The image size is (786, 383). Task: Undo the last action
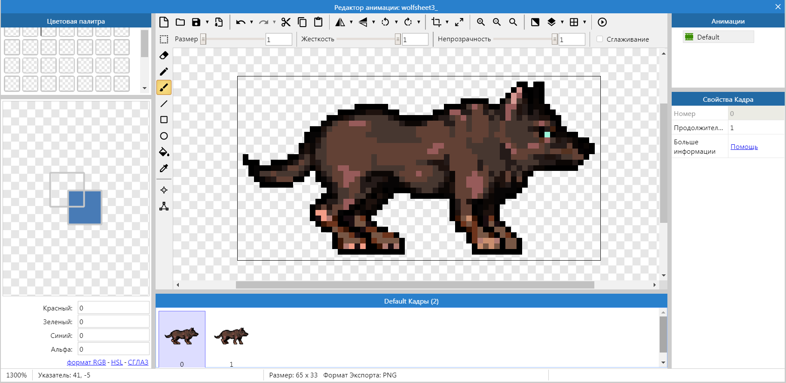[x=241, y=22]
